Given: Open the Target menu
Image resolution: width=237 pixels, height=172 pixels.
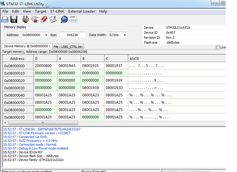Looking at the screenshot, I should (x=40, y=11).
